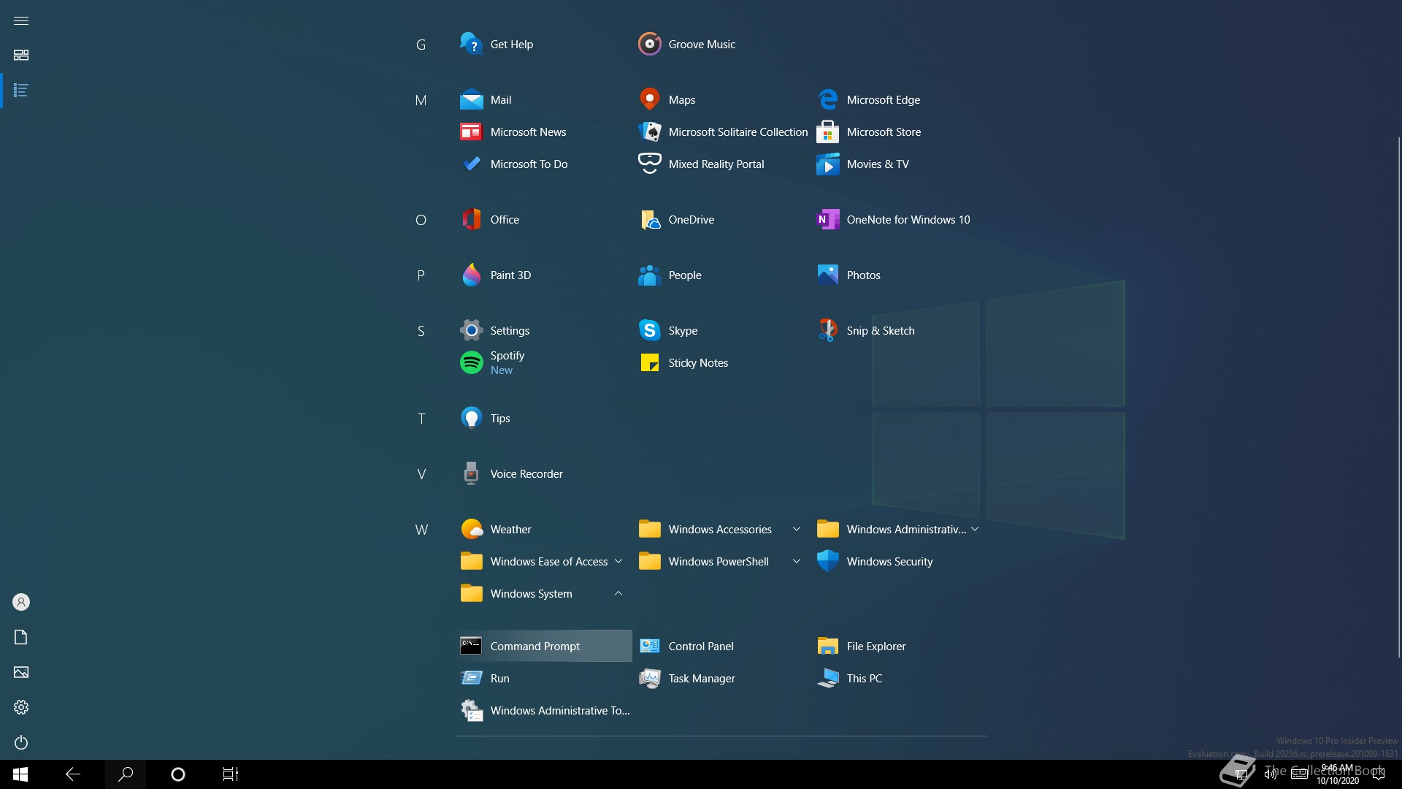This screenshot has width=1402, height=789.
Task: Expand the hamburger navigation menu
Action: click(21, 20)
